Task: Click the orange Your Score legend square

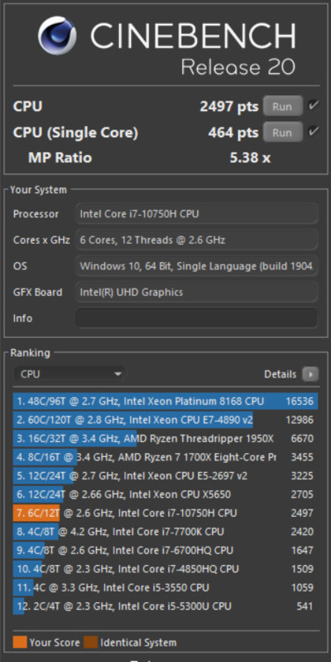Action: [x=20, y=643]
